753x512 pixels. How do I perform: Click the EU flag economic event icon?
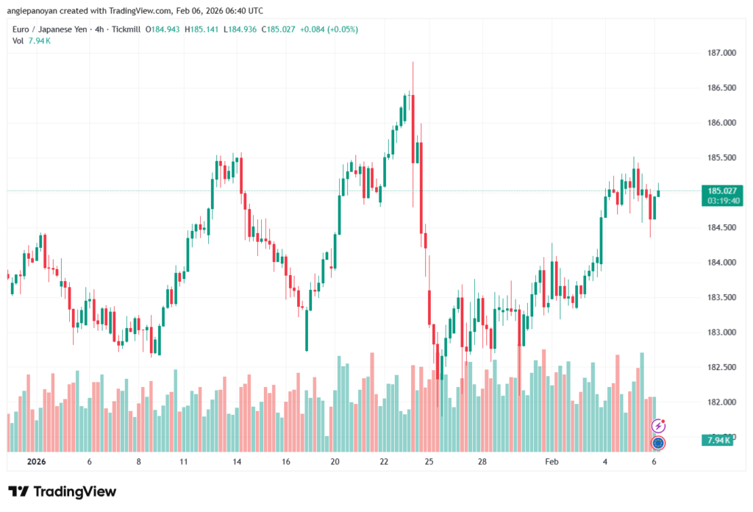point(659,443)
